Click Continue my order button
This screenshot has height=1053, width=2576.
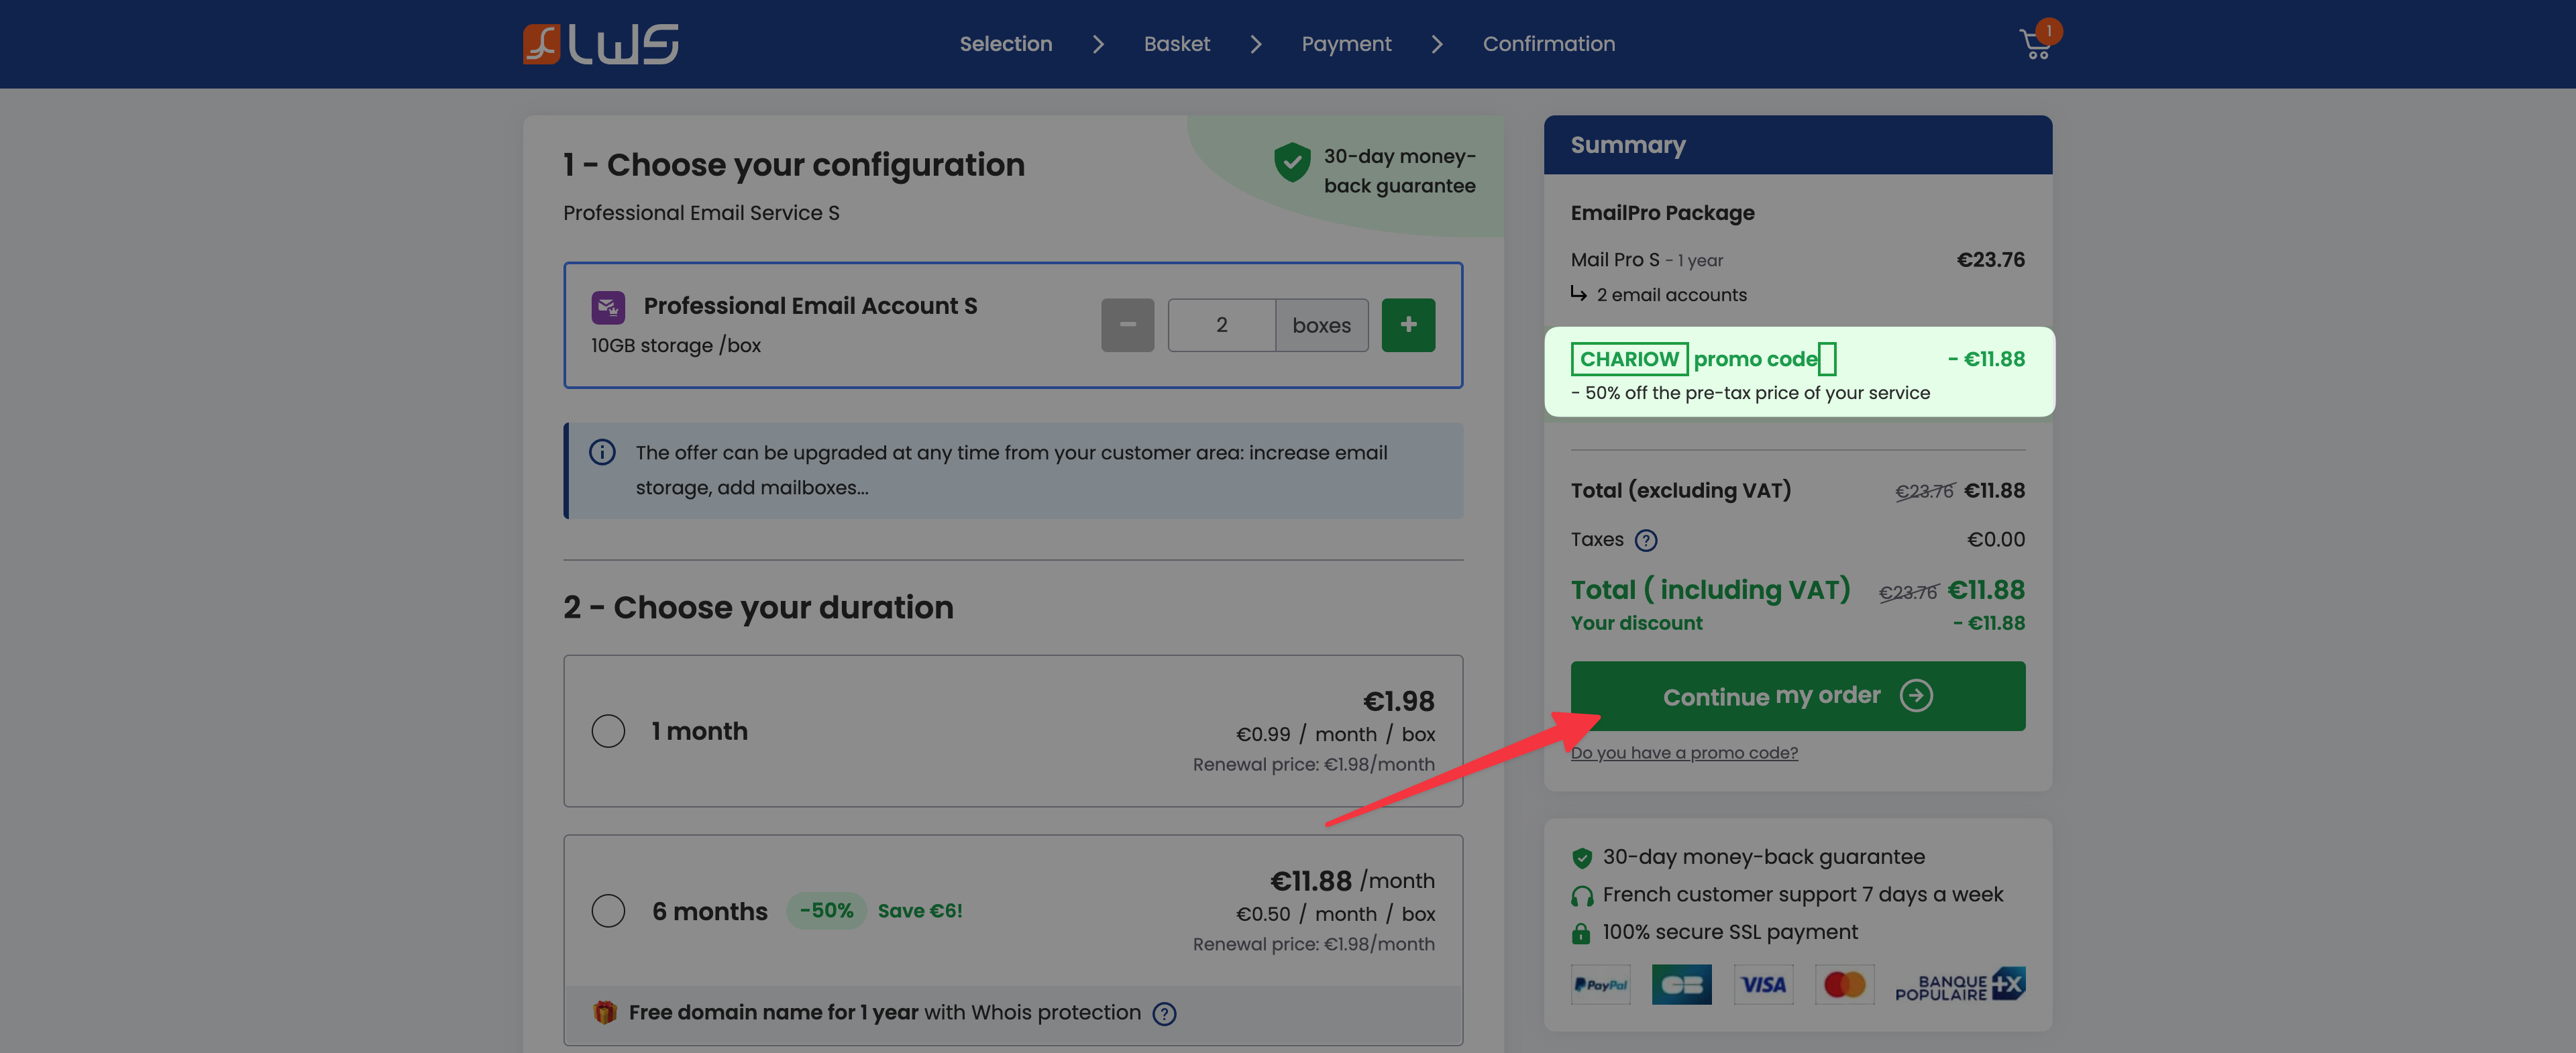[x=1797, y=696]
